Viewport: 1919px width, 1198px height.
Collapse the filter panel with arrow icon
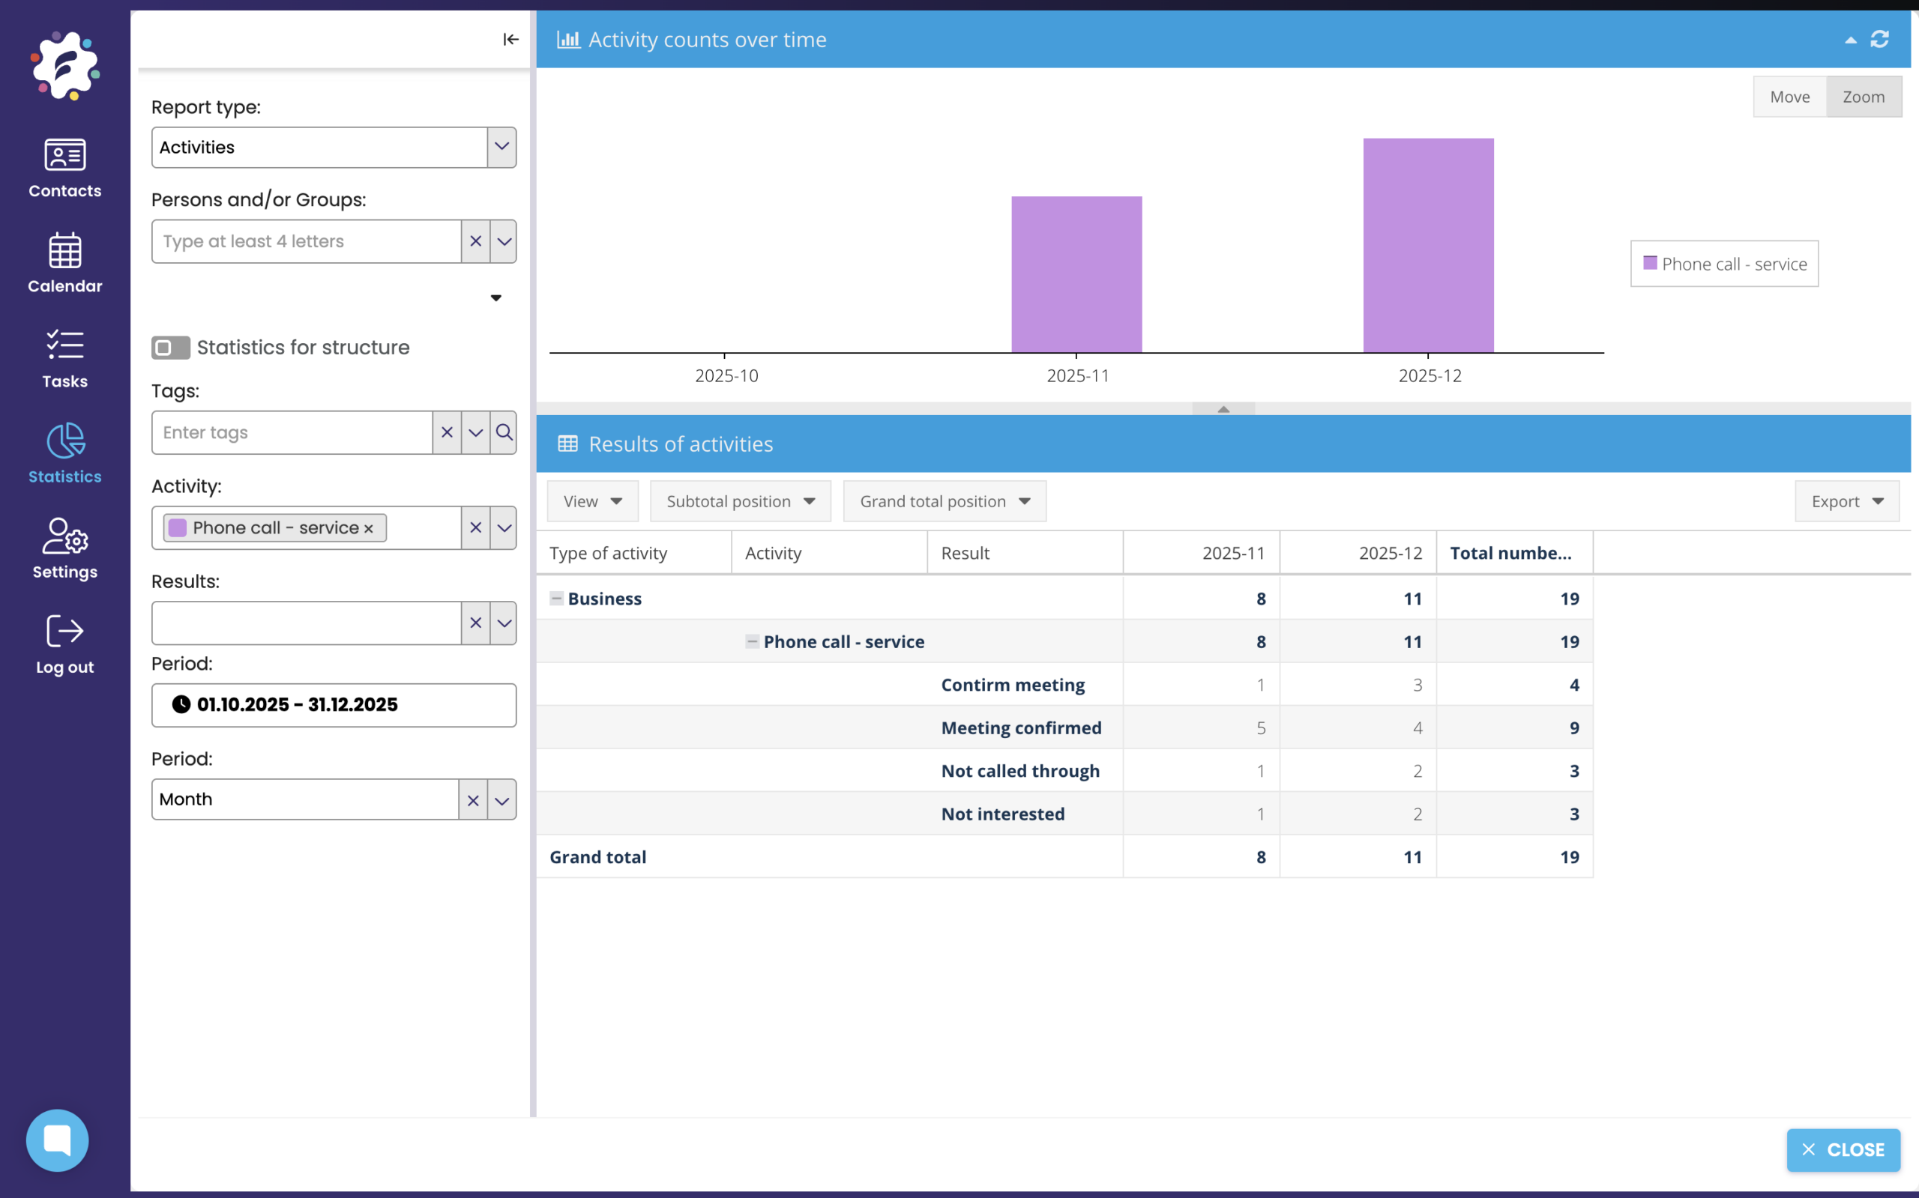(510, 40)
